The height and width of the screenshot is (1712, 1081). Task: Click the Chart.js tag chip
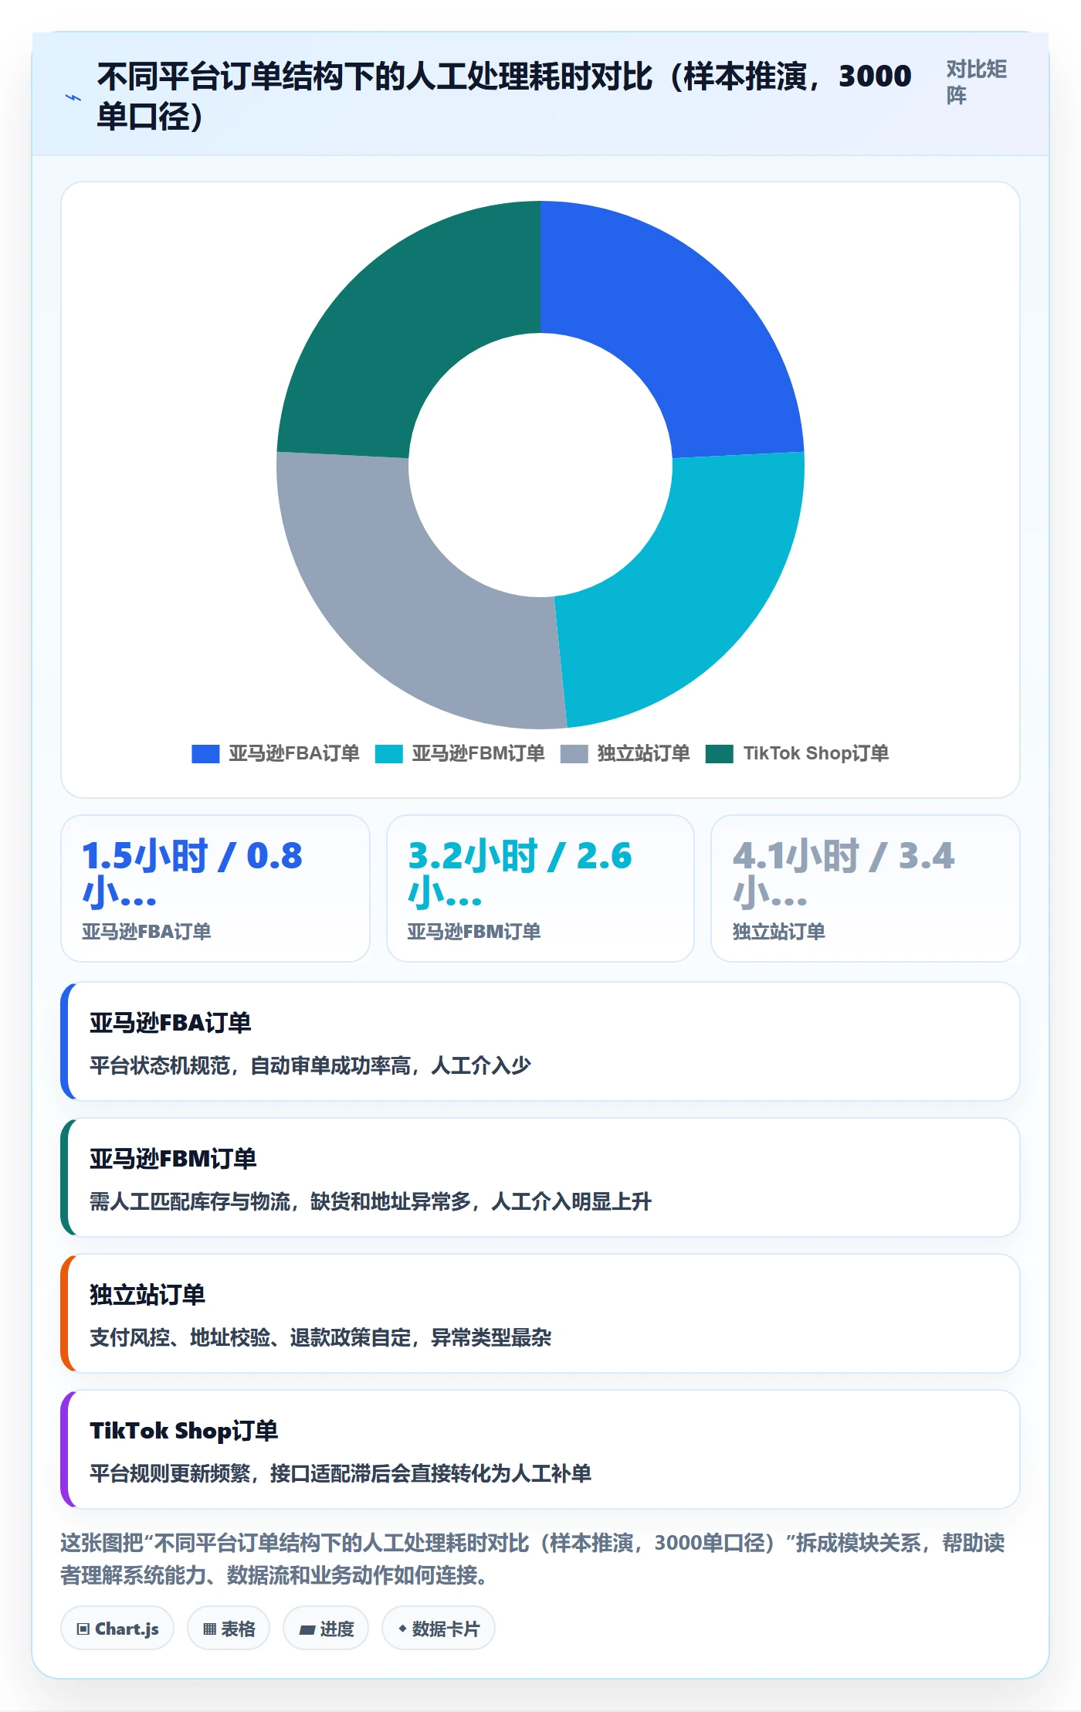click(117, 1629)
